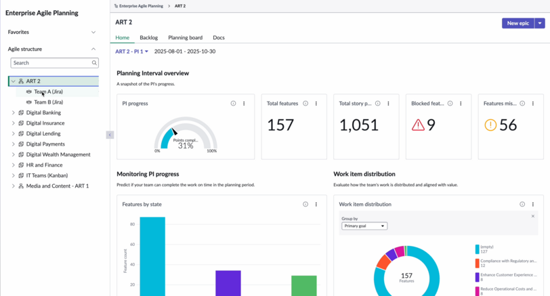Open the Primary goal Group by dropdown

click(364, 226)
